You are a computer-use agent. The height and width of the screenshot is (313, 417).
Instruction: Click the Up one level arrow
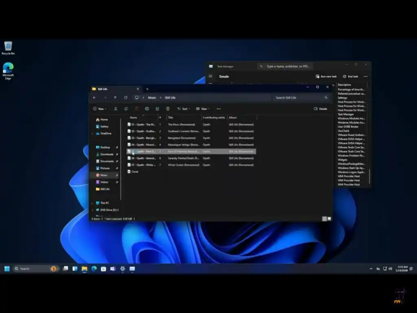(x=115, y=98)
